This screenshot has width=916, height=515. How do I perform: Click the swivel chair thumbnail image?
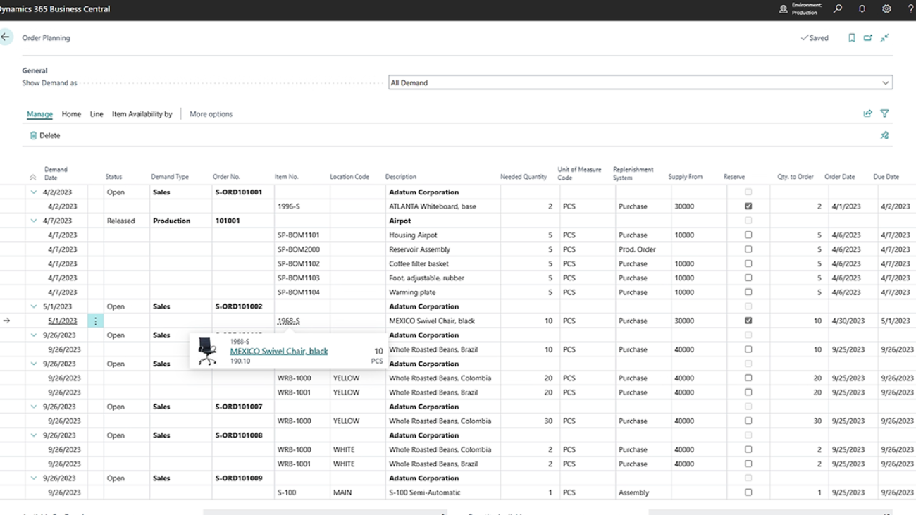(x=207, y=351)
